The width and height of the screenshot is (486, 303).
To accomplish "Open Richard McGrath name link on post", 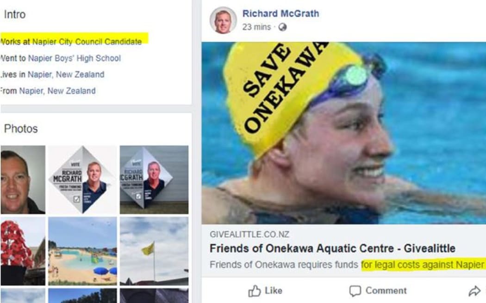I will click(280, 13).
